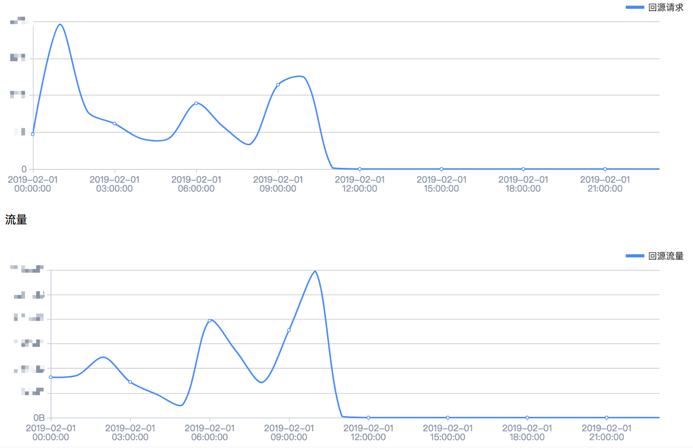Click the blue swatch beside 回源请求
Screen dimensions: 693x448
tap(635, 7)
